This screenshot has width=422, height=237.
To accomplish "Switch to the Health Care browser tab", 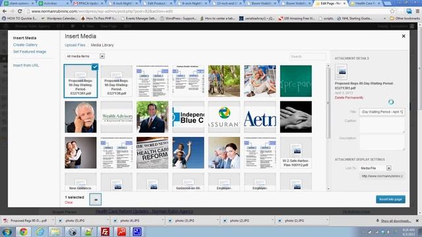I will (x=366, y=3).
